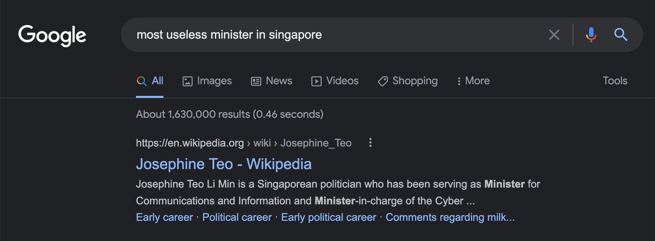Click the Images tab picture icon
This screenshot has width=655, height=241.
click(x=187, y=81)
